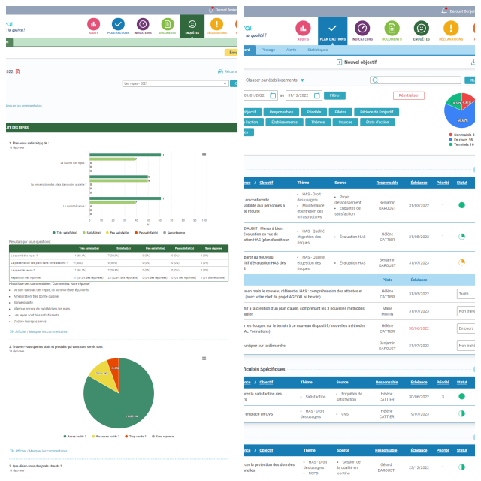Export survey as PDF via red file icon
The image size is (481, 481).
(x=18, y=72)
